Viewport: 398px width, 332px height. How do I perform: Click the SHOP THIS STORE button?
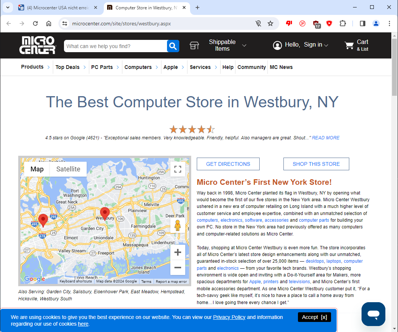pos(316,164)
